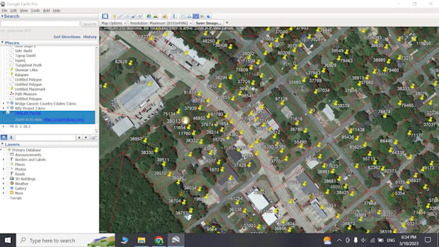
Task: Open the Map Options dropdown
Action: pos(114,23)
